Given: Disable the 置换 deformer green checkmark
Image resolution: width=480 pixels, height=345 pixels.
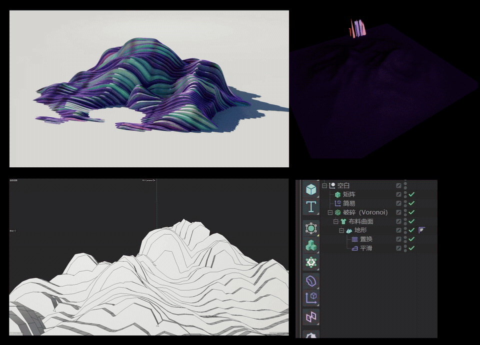Looking at the screenshot, I should point(411,239).
